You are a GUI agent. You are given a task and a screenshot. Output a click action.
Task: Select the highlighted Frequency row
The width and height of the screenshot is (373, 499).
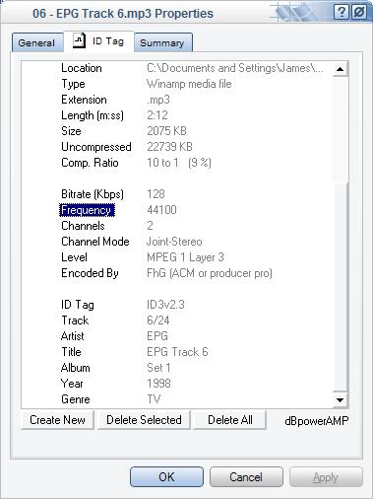[x=87, y=210]
